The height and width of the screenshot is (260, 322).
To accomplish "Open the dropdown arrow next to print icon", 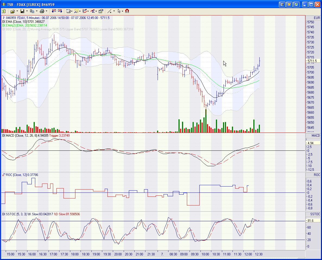I will [x=46, y=11].
